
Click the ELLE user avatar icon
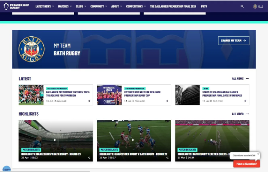click(x=255, y=6)
